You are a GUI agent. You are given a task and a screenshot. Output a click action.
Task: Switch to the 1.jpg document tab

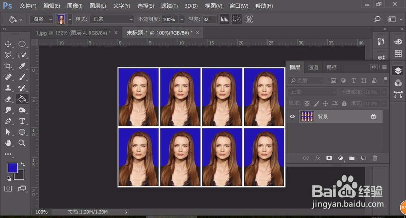[73, 33]
